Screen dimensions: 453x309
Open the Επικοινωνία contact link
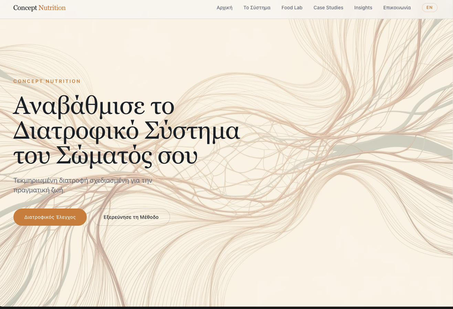pos(397,8)
